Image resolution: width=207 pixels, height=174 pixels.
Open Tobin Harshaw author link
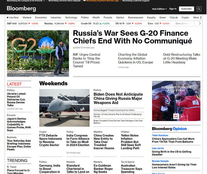pos(160,135)
